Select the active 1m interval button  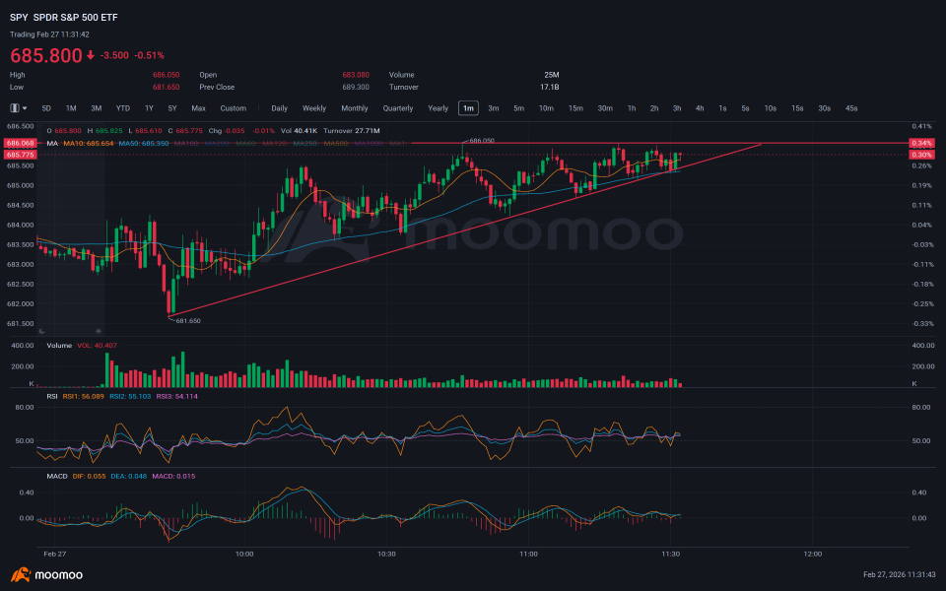[x=468, y=108]
